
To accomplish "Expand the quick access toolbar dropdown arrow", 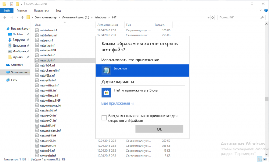I will (x=22, y=4).
